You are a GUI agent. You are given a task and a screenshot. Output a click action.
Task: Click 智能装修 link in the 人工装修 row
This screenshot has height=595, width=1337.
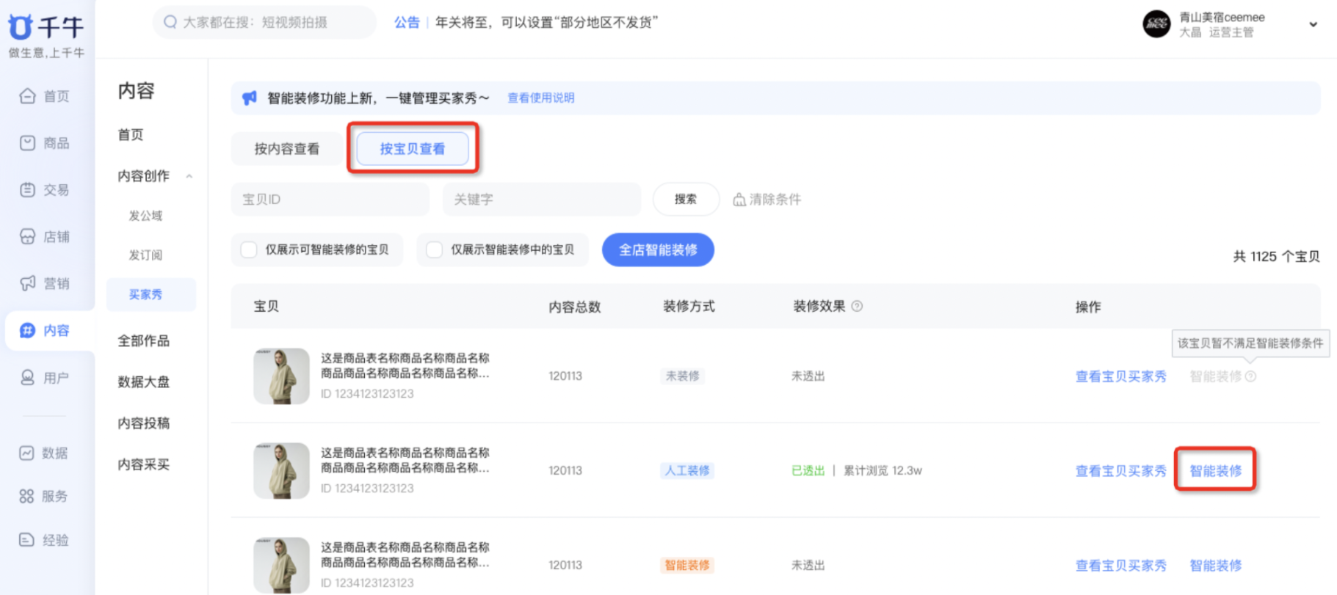pyautogui.click(x=1216, y=471)
